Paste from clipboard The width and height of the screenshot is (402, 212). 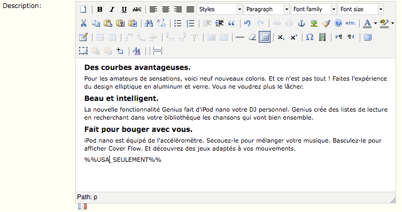coord(108,23)
